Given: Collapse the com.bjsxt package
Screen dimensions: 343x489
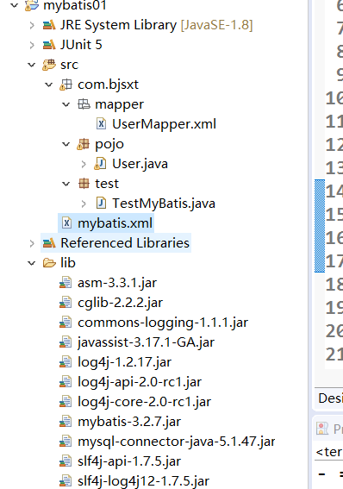Looking at the screenshot, I should [49, 85].
